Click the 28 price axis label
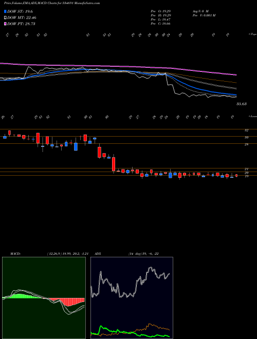This screenshot has width=257, height=339. [246, 145]
